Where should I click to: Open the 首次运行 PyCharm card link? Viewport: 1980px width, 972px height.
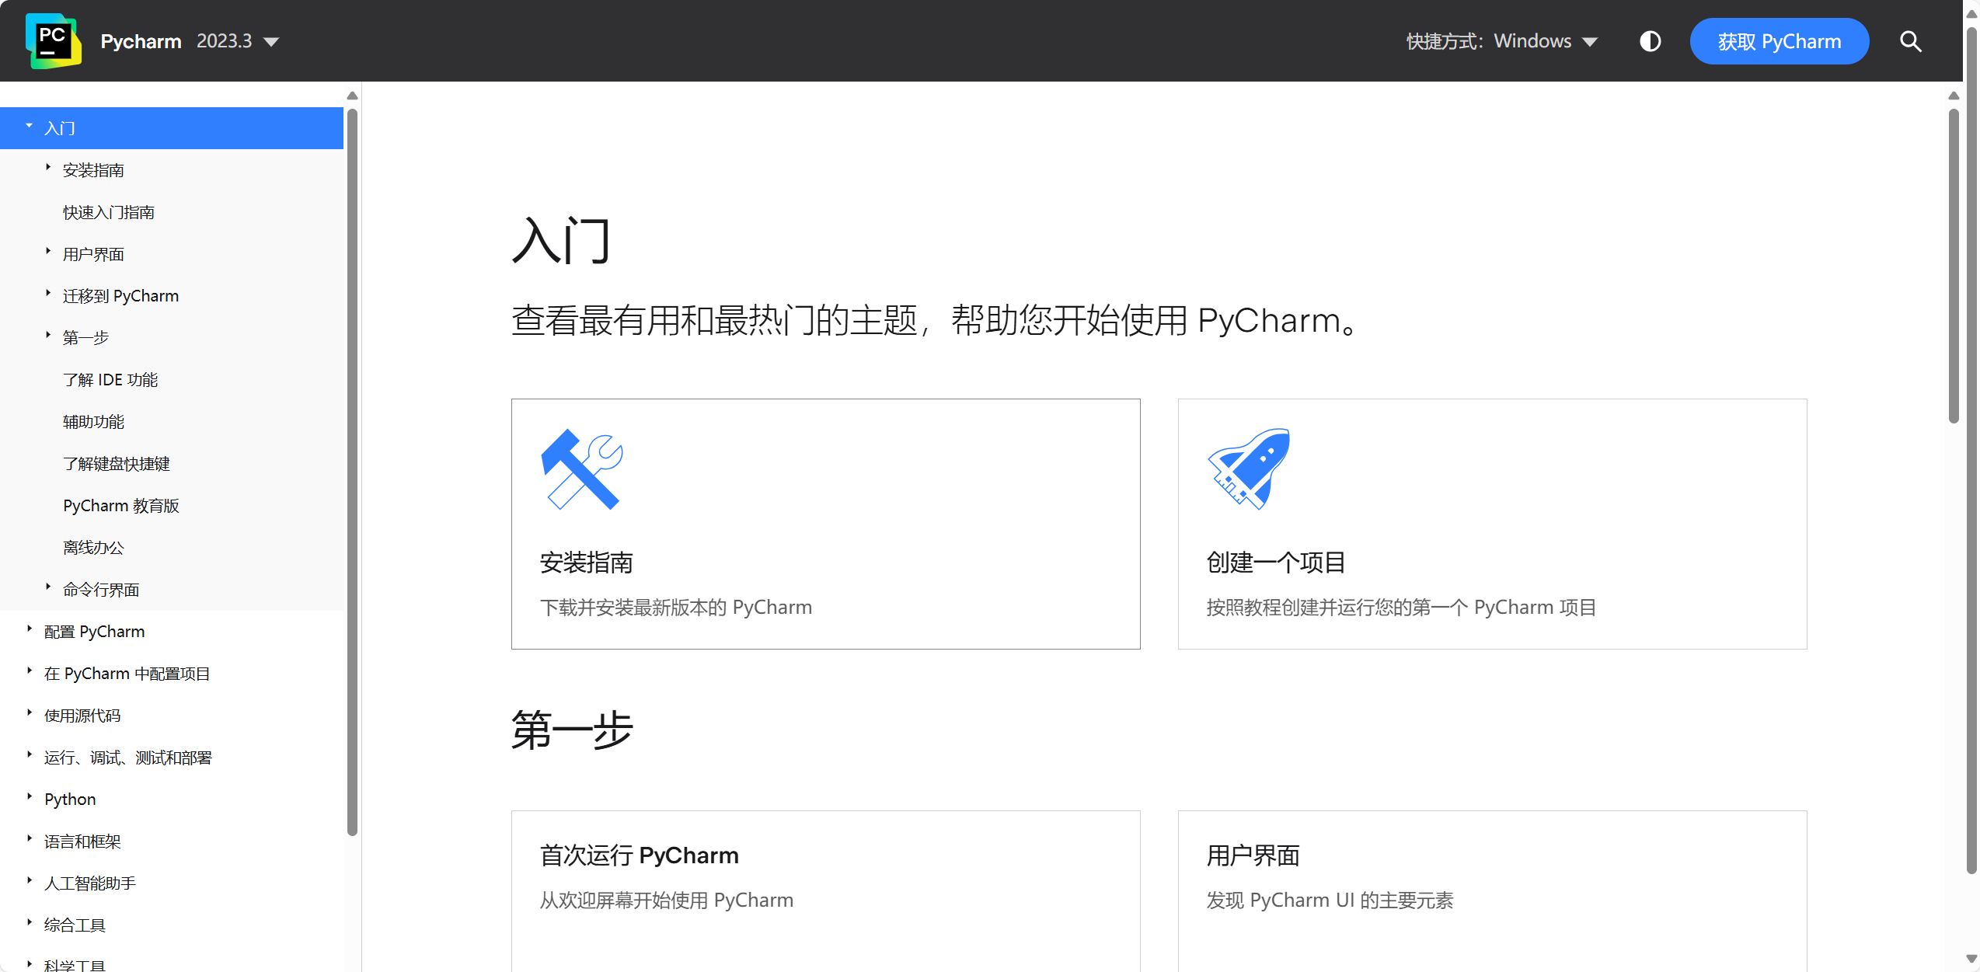[639, 855]
